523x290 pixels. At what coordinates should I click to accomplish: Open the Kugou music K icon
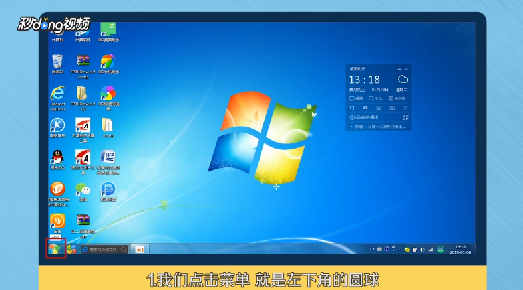pyautogui.click(x=57, y=127)
